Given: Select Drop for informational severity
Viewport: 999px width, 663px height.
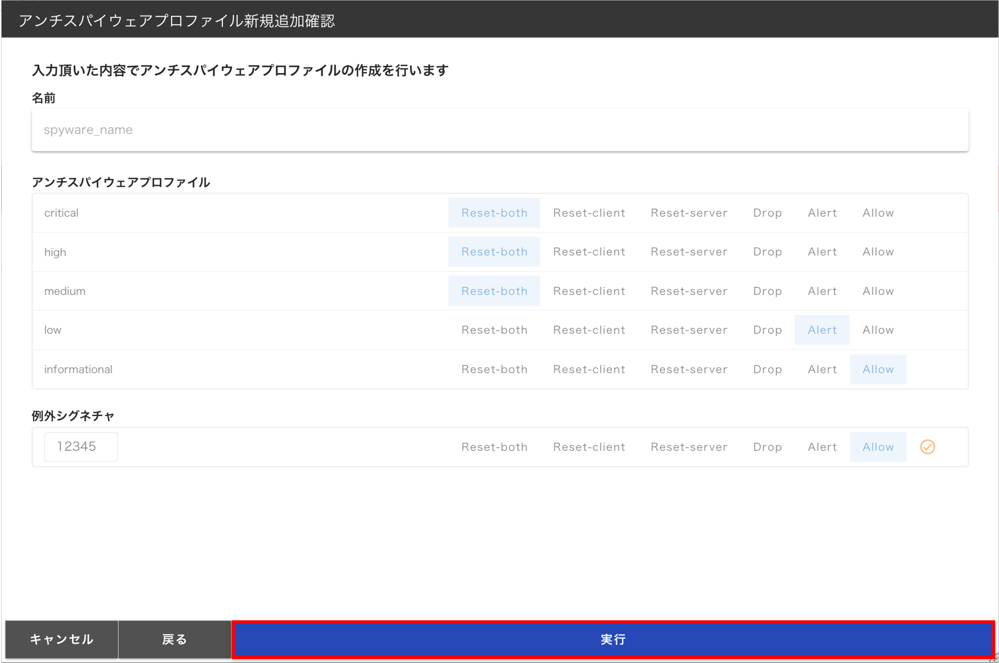Looking at the screenshot, I should coord(767,369).
